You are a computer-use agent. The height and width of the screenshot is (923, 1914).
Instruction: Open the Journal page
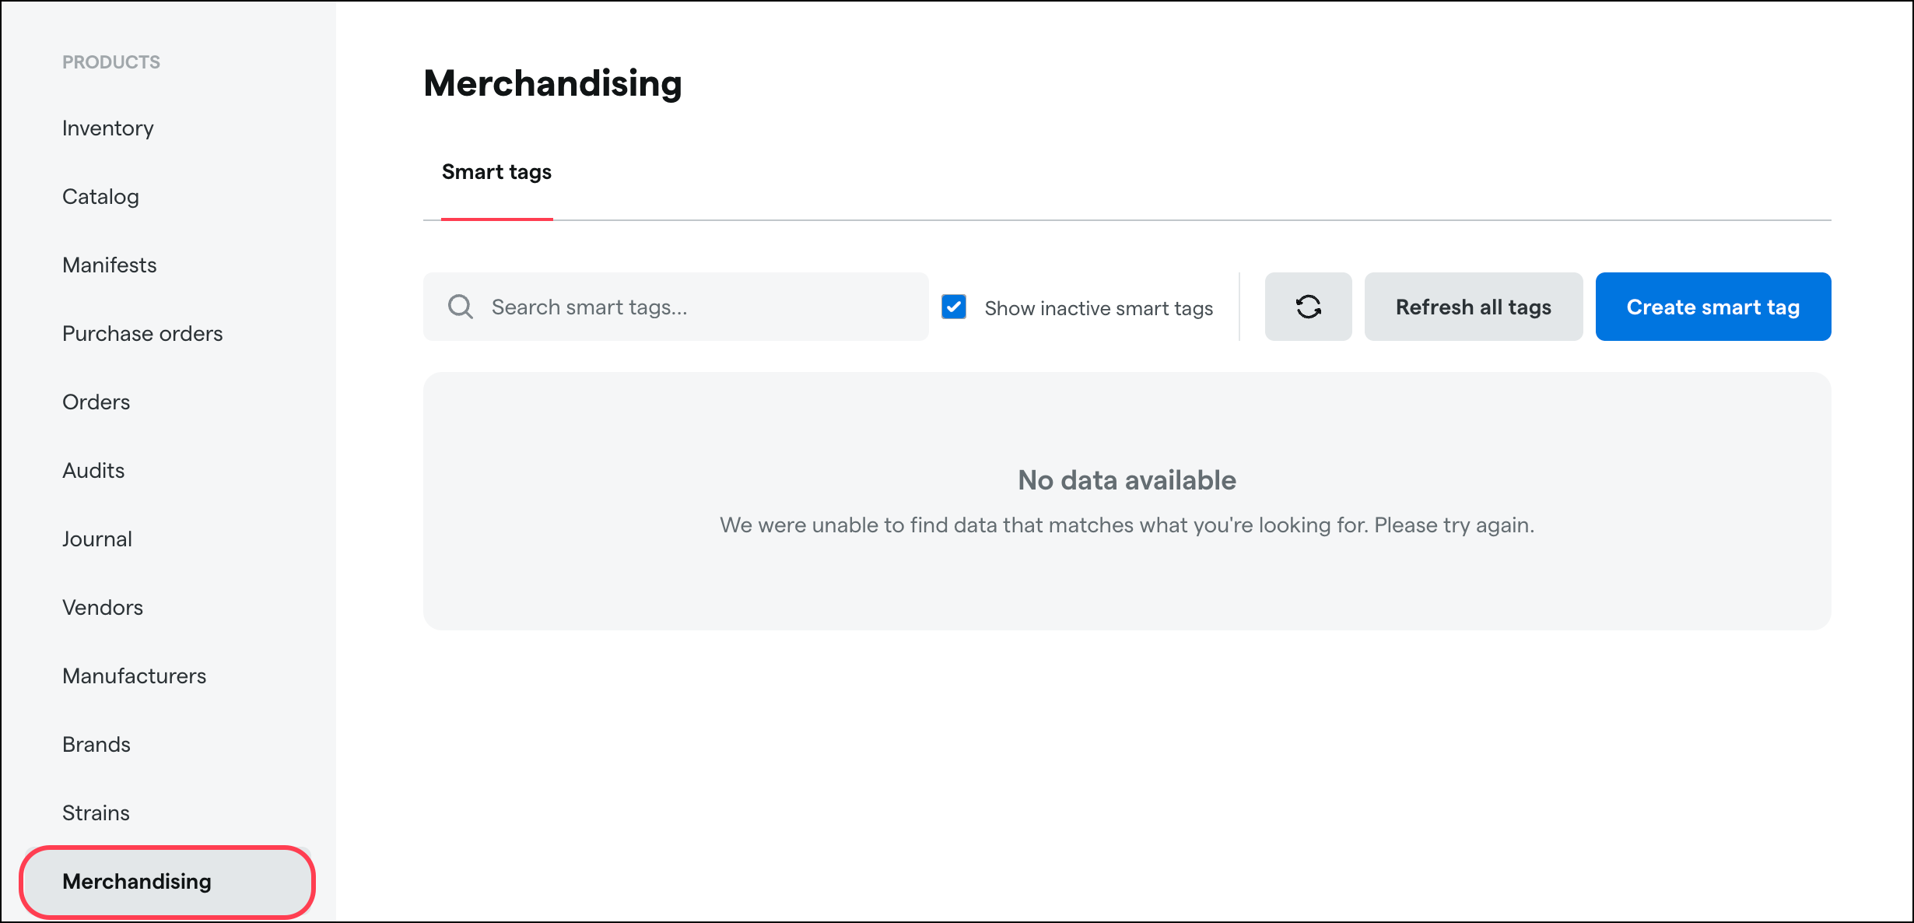pos(97,539)
